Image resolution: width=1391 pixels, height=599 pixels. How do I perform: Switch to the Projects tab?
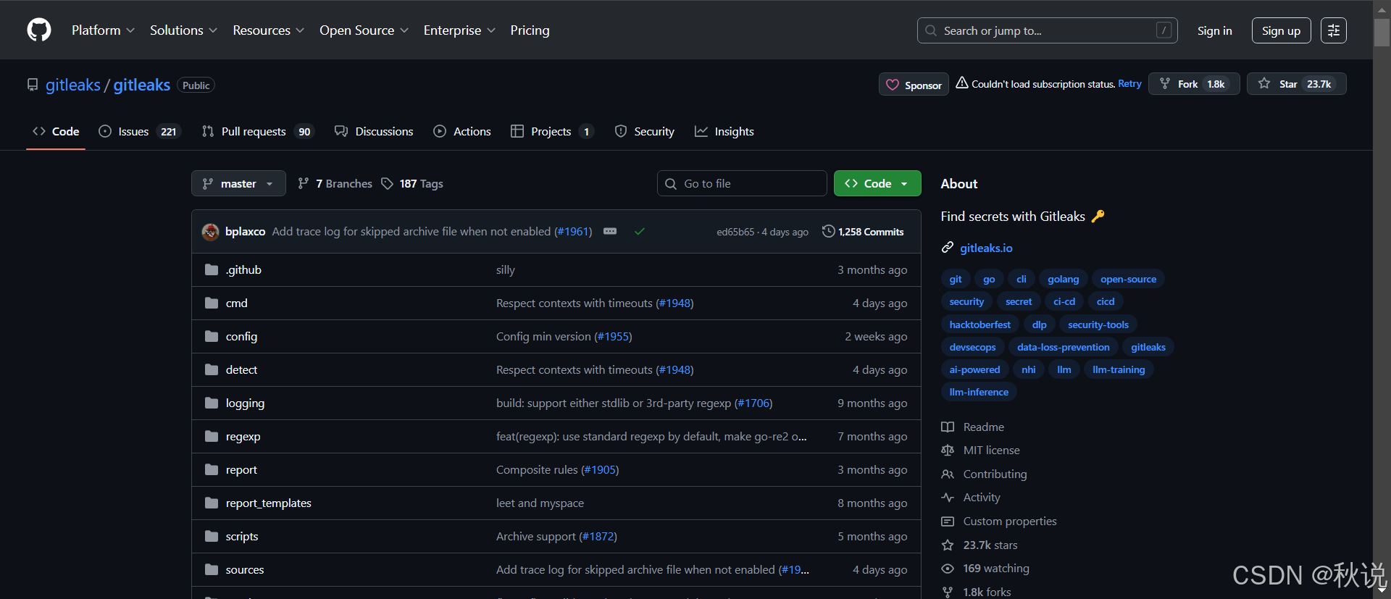coord(552,131)
